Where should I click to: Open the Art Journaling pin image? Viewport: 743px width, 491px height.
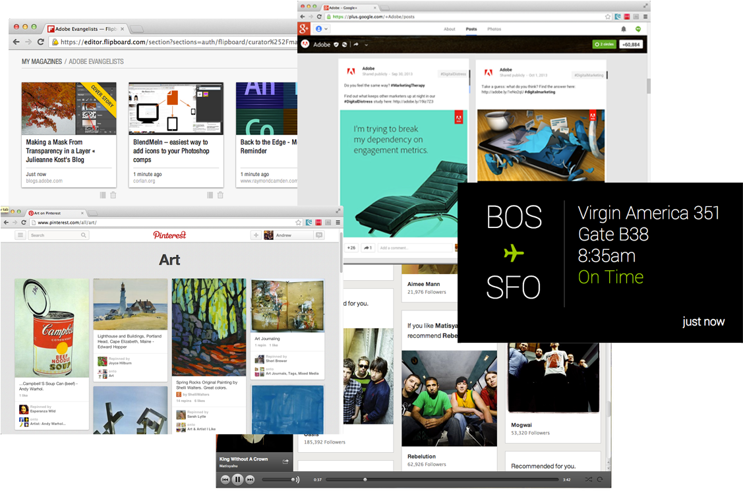tap(287, 305)
